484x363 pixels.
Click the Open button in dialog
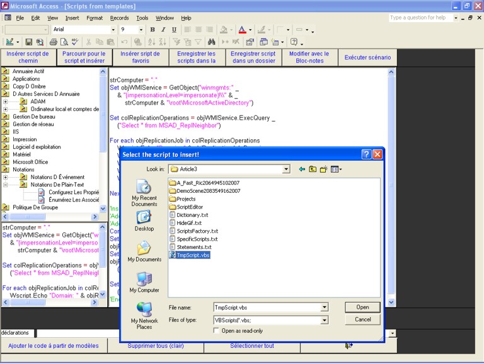[x=362, y=308]
